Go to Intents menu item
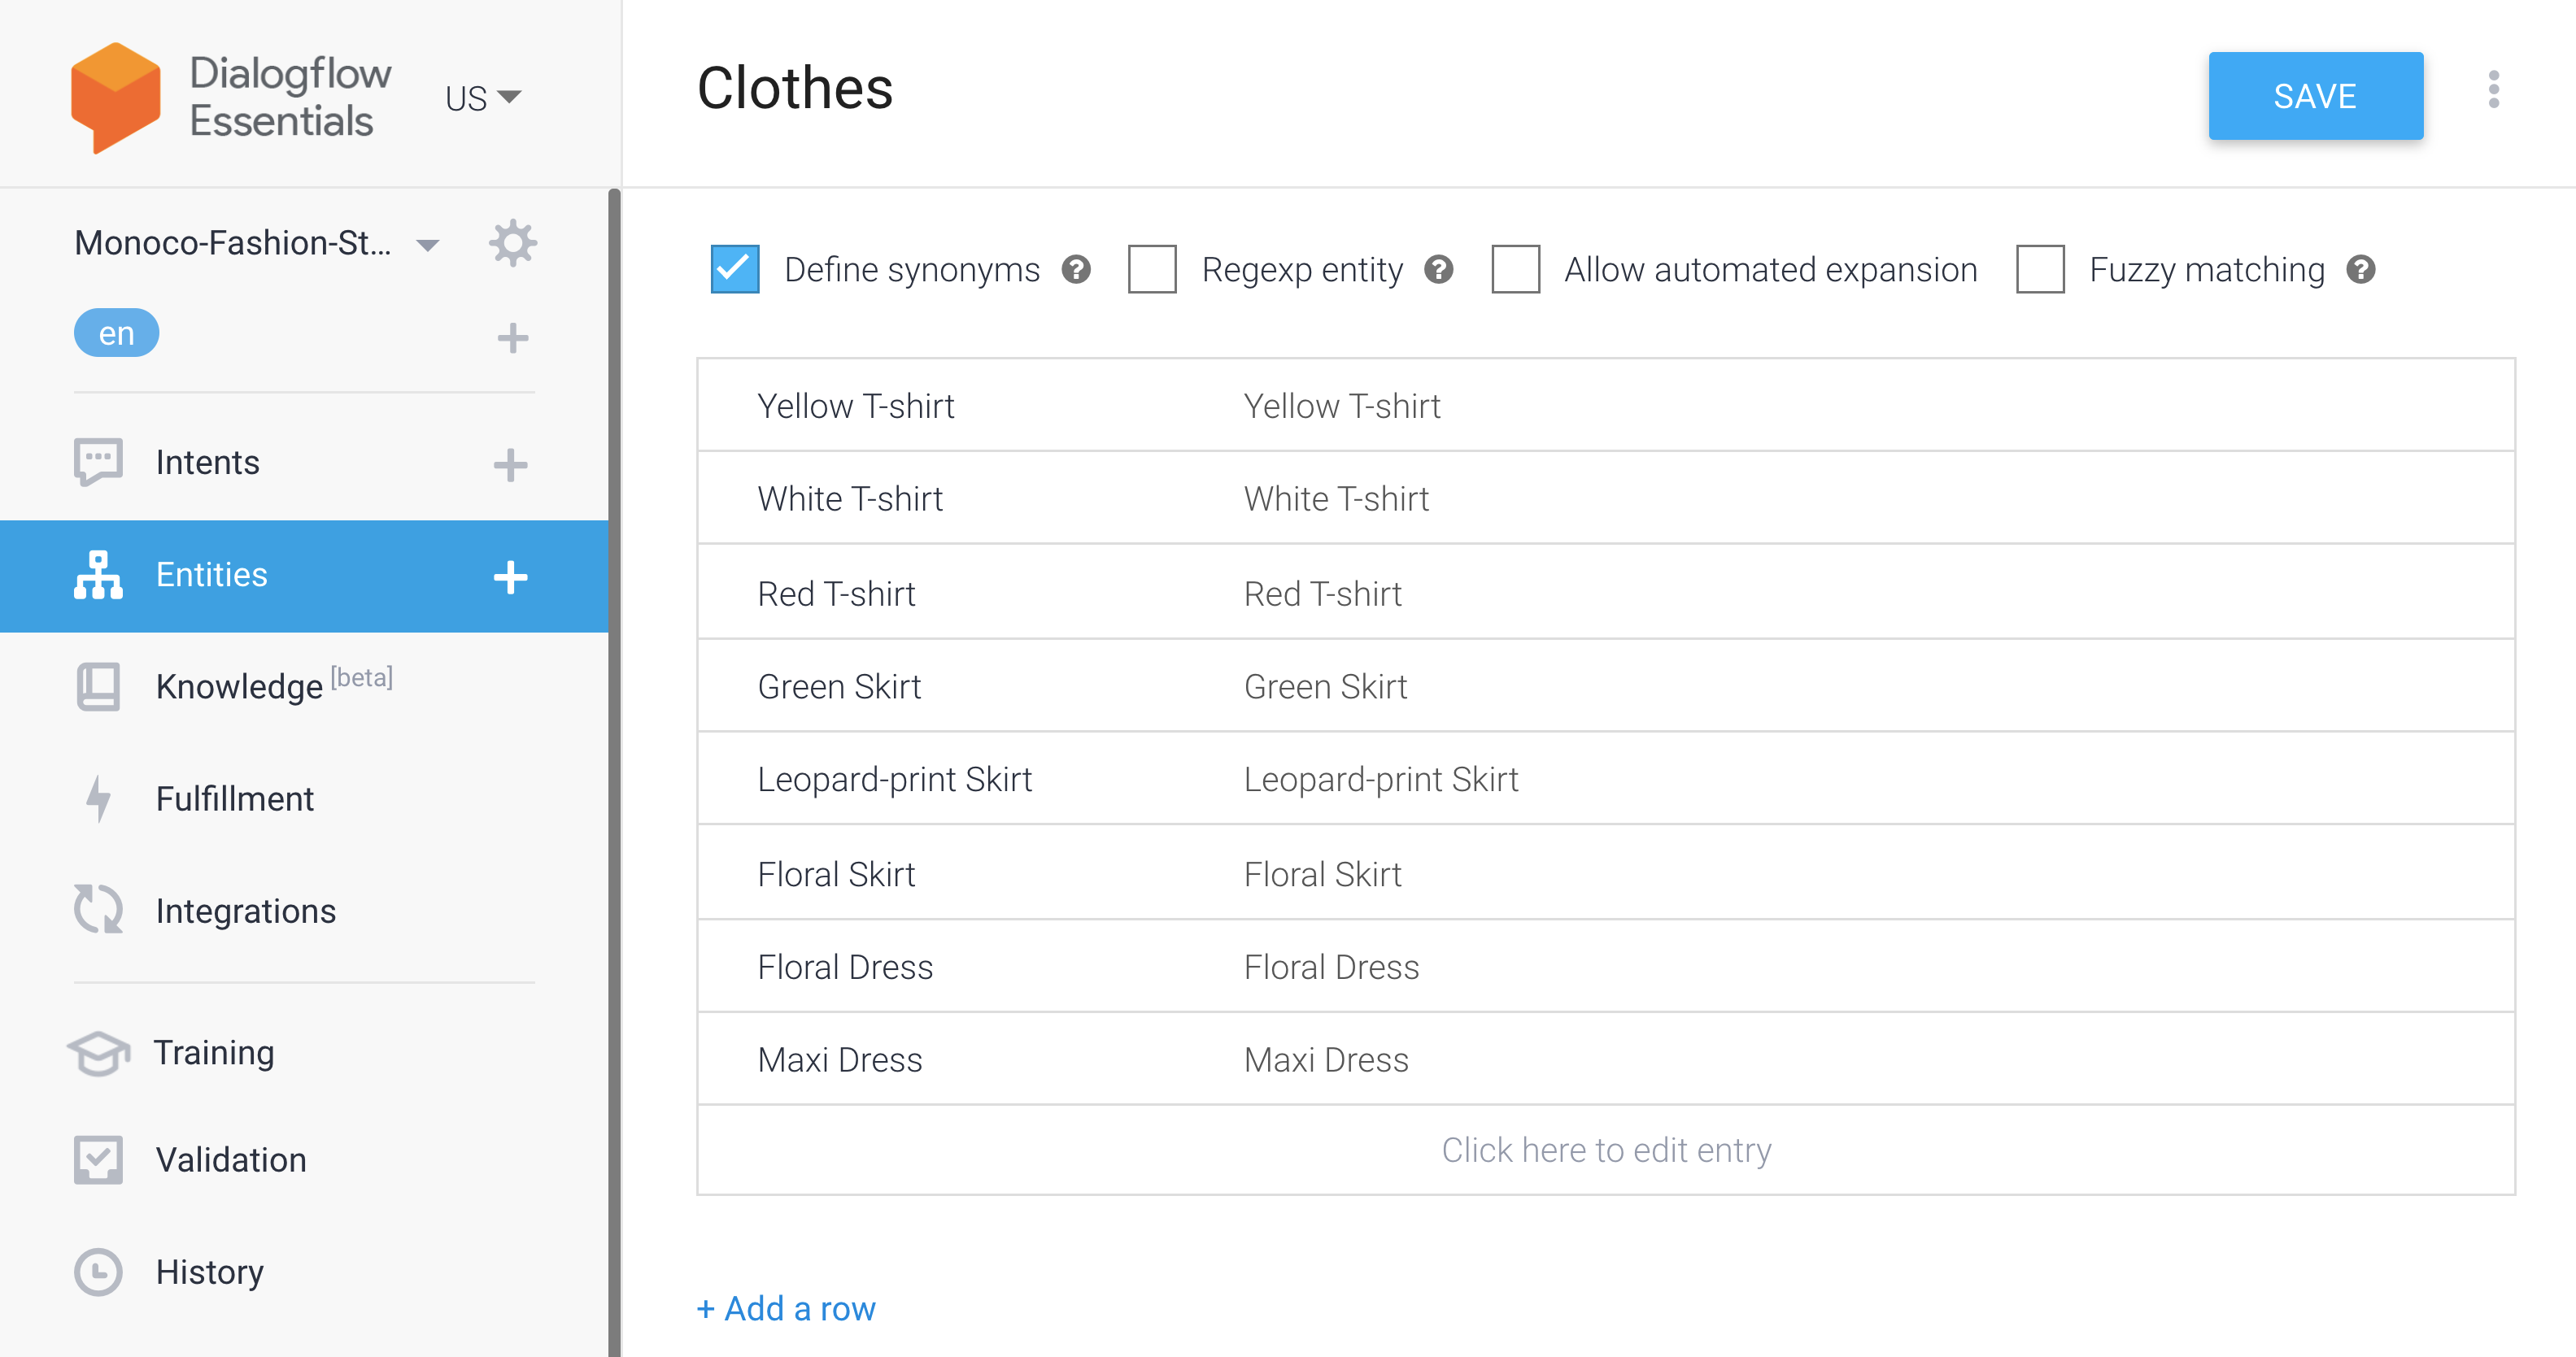The width and height of the screenshot is (2576, 1357). click(207, 463)
